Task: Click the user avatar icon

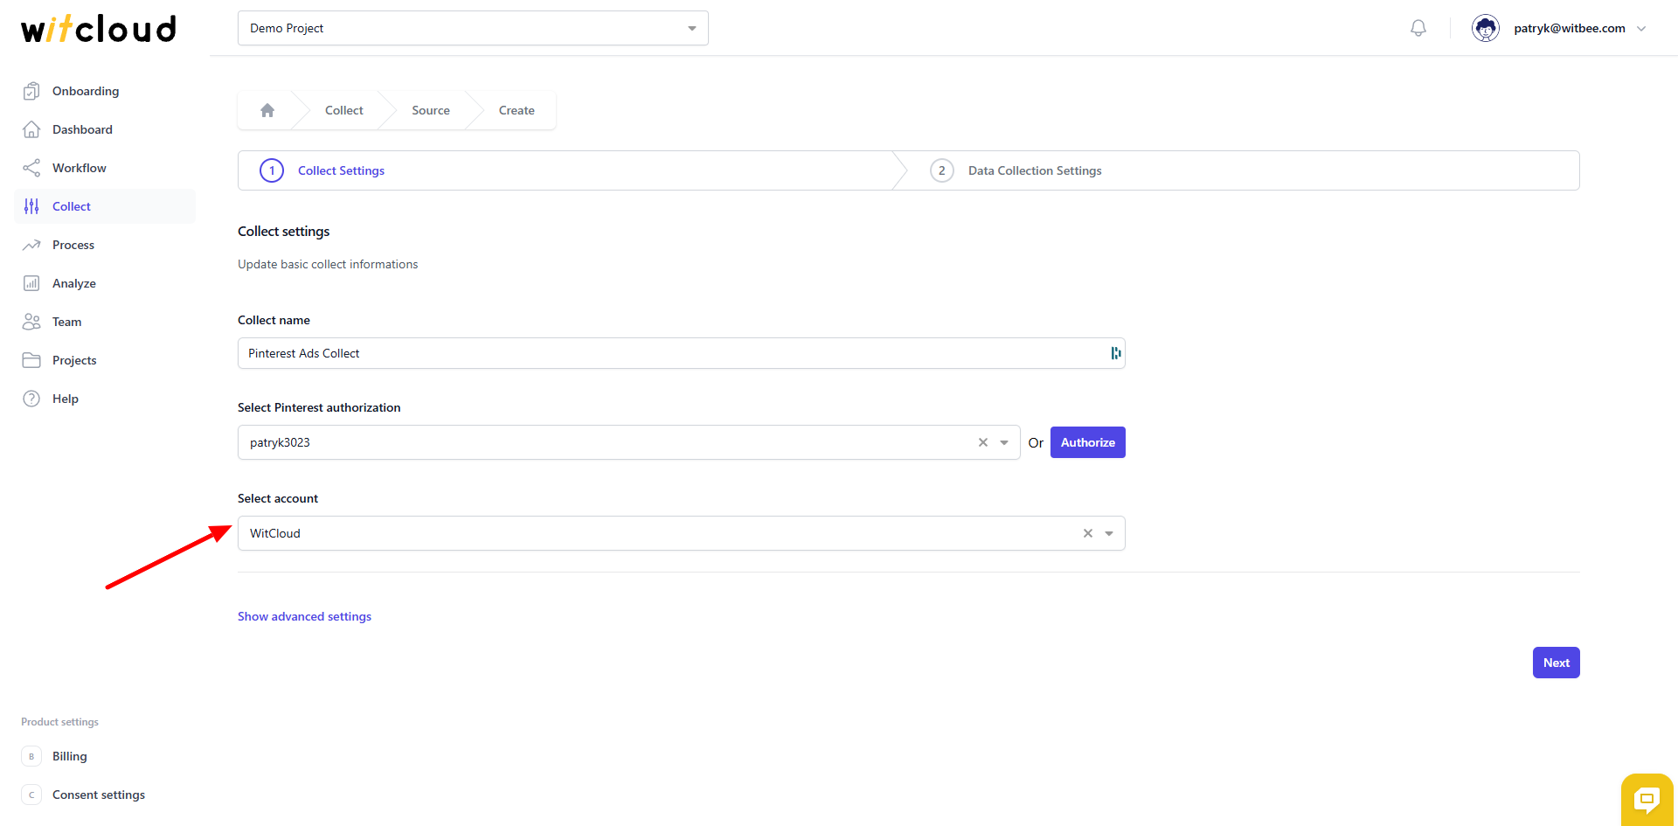Action: [x=1486, y=28]
